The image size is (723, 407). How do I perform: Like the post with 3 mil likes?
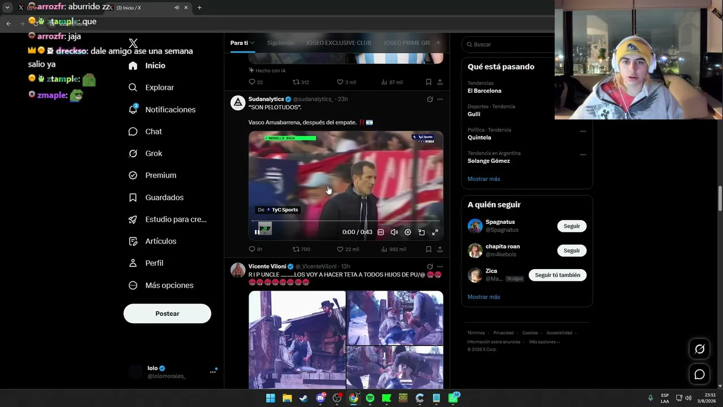click(340, 82)
